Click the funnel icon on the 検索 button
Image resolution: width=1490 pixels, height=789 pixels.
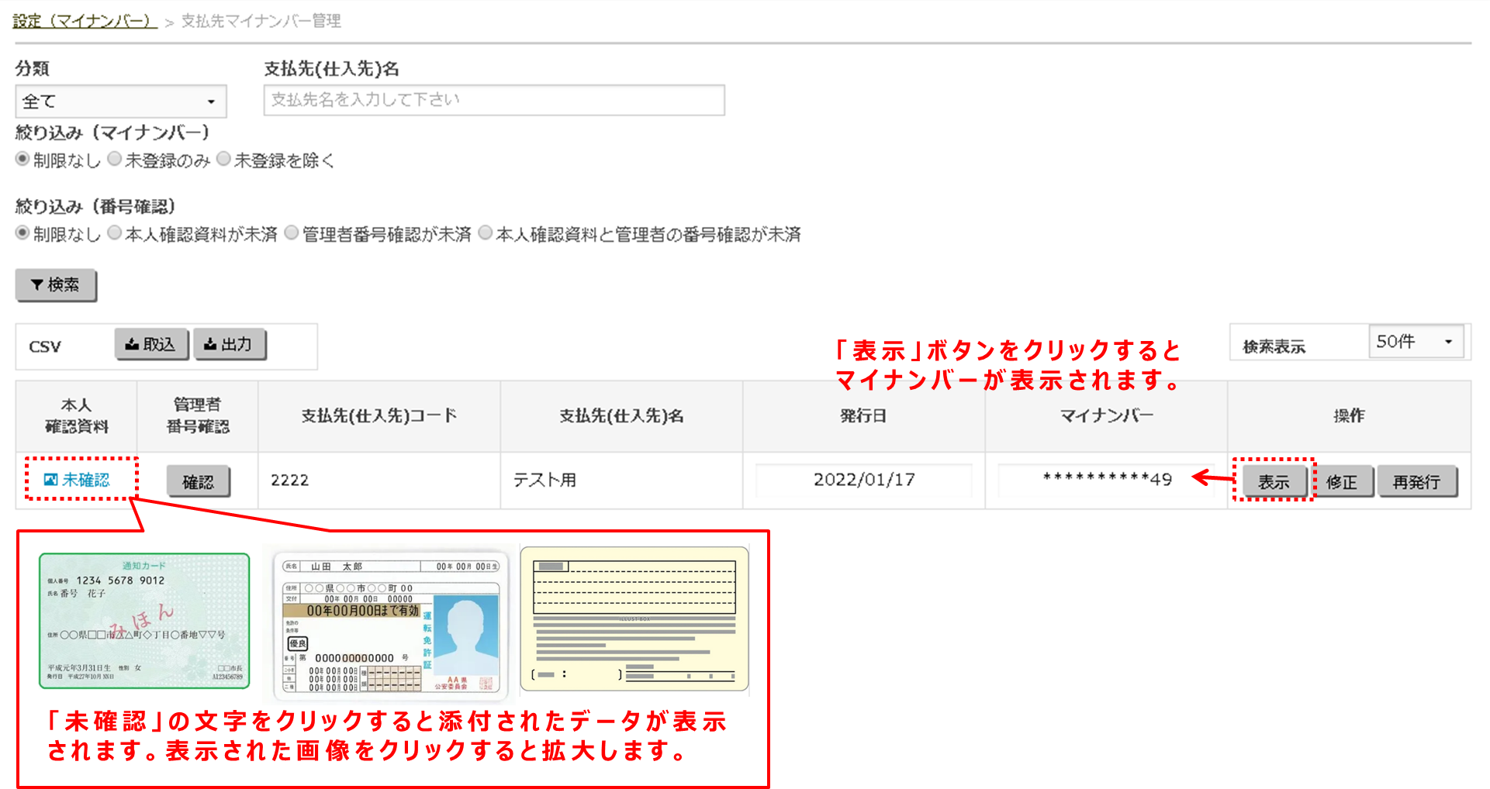coord(37,285)
